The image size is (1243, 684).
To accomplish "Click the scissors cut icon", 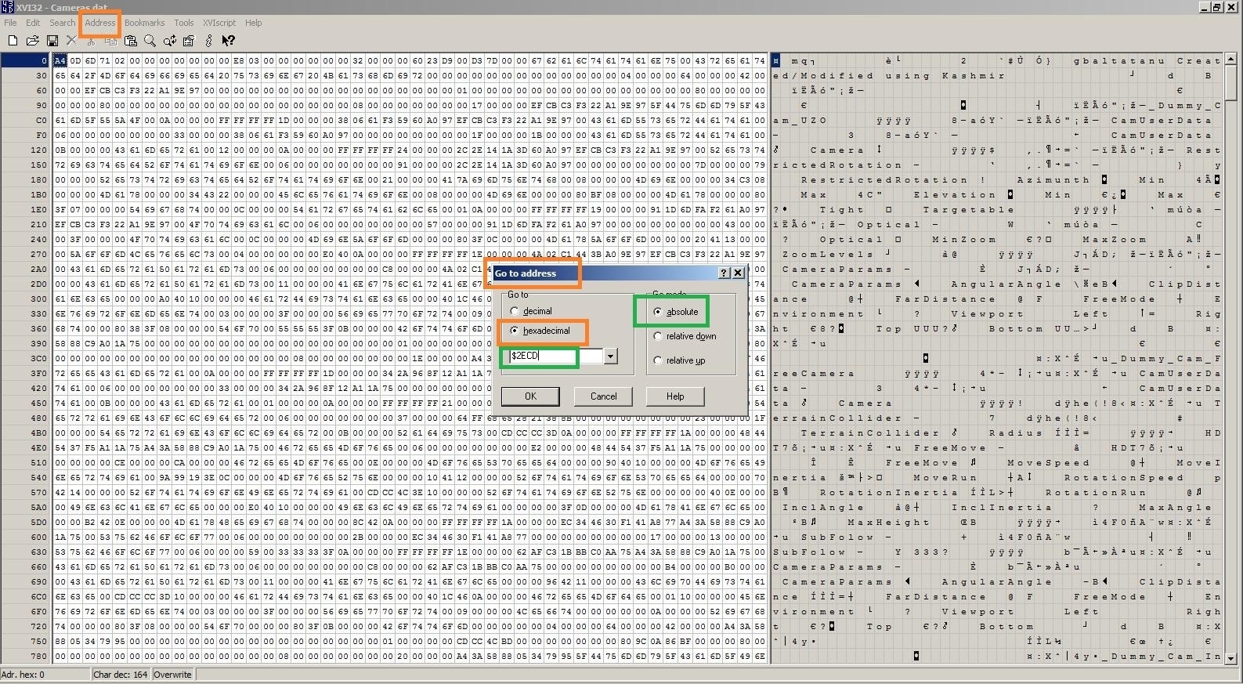I will 91,41.
